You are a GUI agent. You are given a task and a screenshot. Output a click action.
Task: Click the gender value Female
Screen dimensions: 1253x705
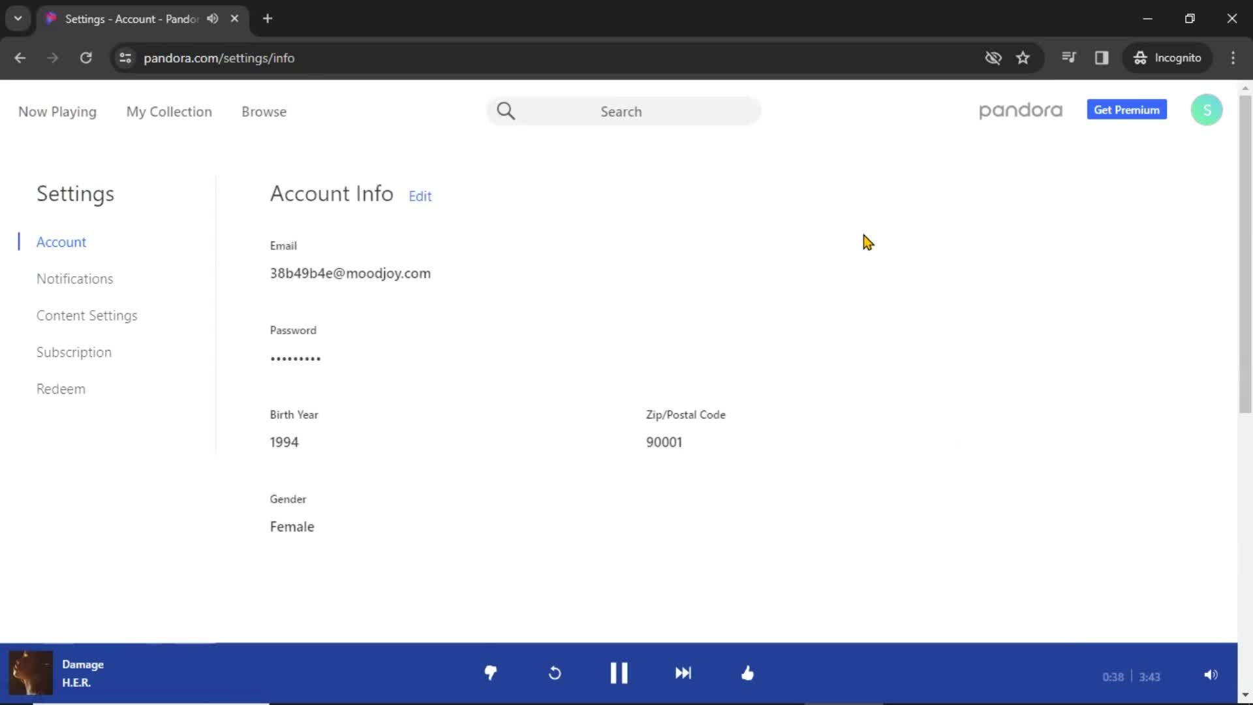292,527
